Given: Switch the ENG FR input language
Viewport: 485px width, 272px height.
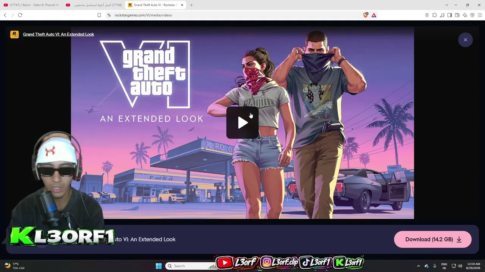Looking at the screenshot, I should [x=444, y=266].
